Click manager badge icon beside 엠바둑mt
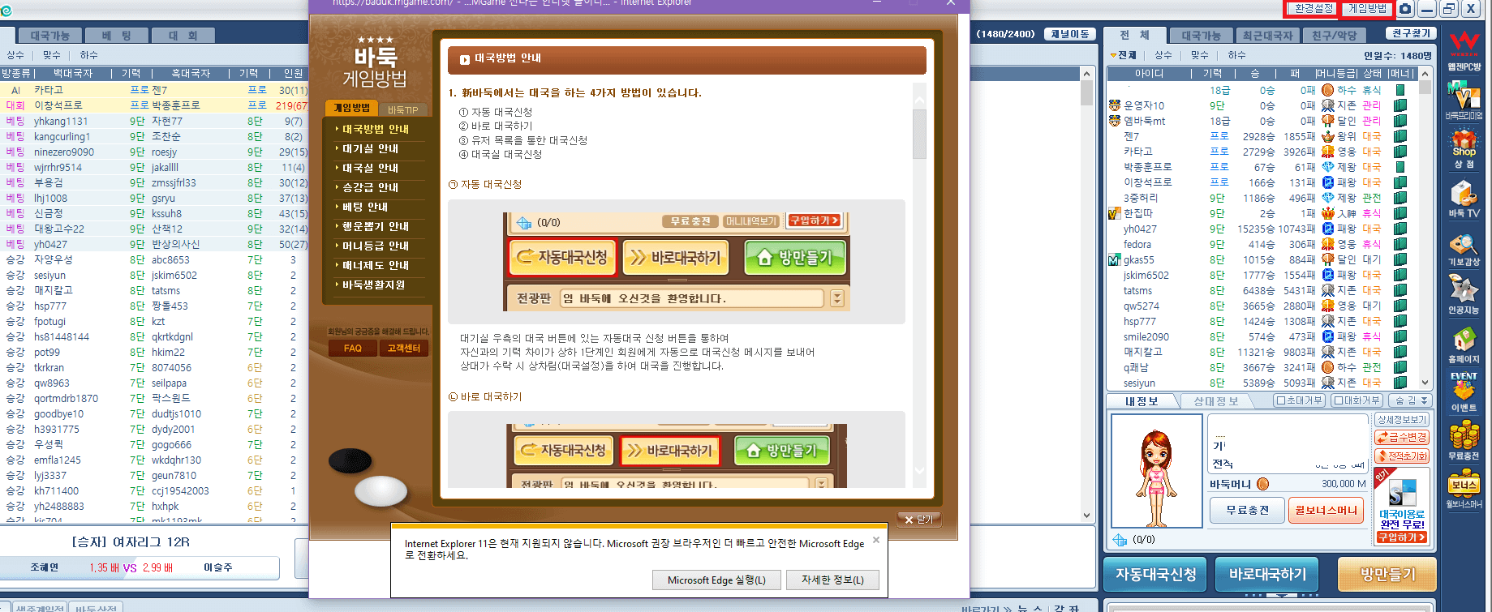This screenshot has height=612, width=1492. [1115, 121]
